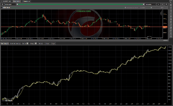
Task: Click the layout icon right of stop button
Action: tap(166, 4)
